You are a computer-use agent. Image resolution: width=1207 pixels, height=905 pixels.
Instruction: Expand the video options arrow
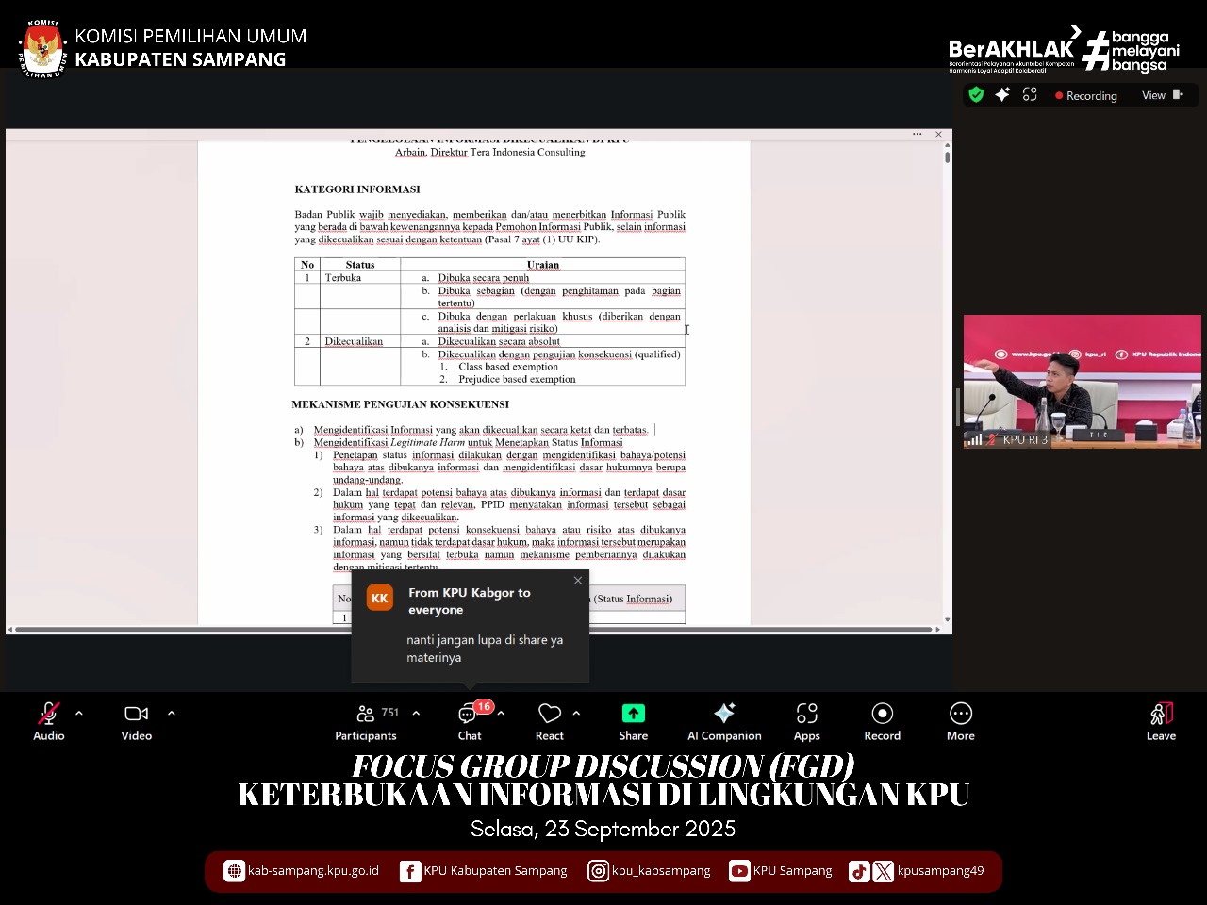(172, 714)
